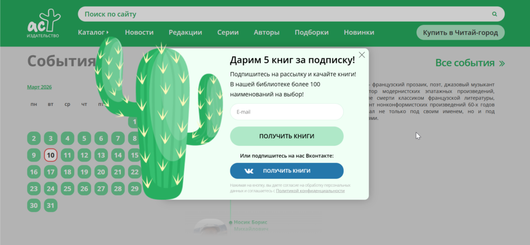
Task: Click the VK logo icon
Action: [x=249, y=171]
